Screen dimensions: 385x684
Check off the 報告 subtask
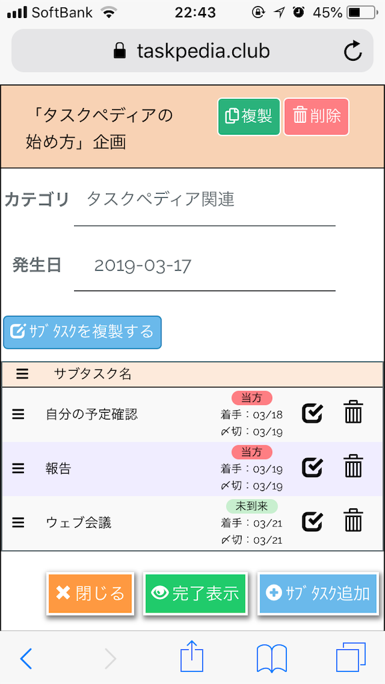(312, 468)
